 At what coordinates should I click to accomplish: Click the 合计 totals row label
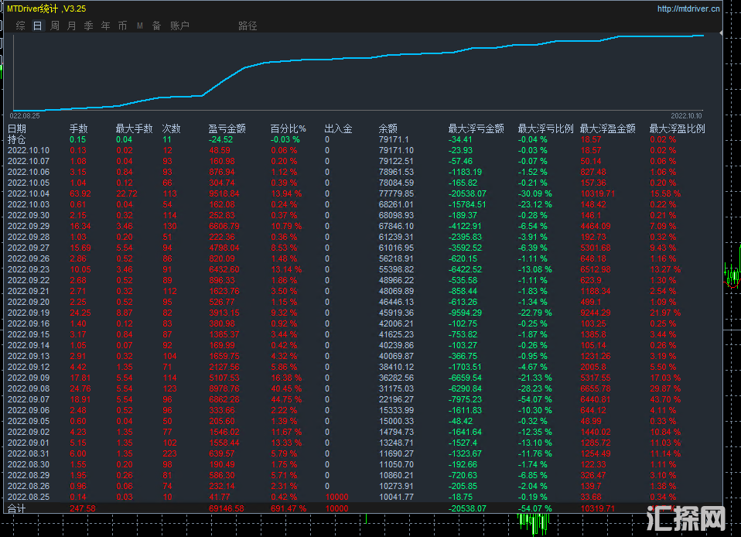tap(17, 508)
